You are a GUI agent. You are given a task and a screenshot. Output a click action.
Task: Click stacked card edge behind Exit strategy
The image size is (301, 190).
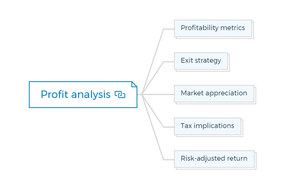point(229,63)
